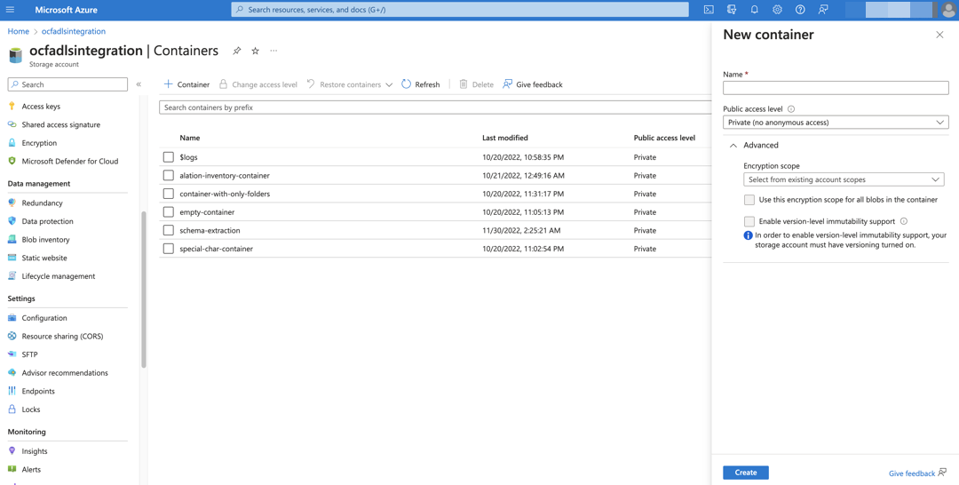
Task: Open the alation-inventory-container link
Action: [x=225, y=176]
